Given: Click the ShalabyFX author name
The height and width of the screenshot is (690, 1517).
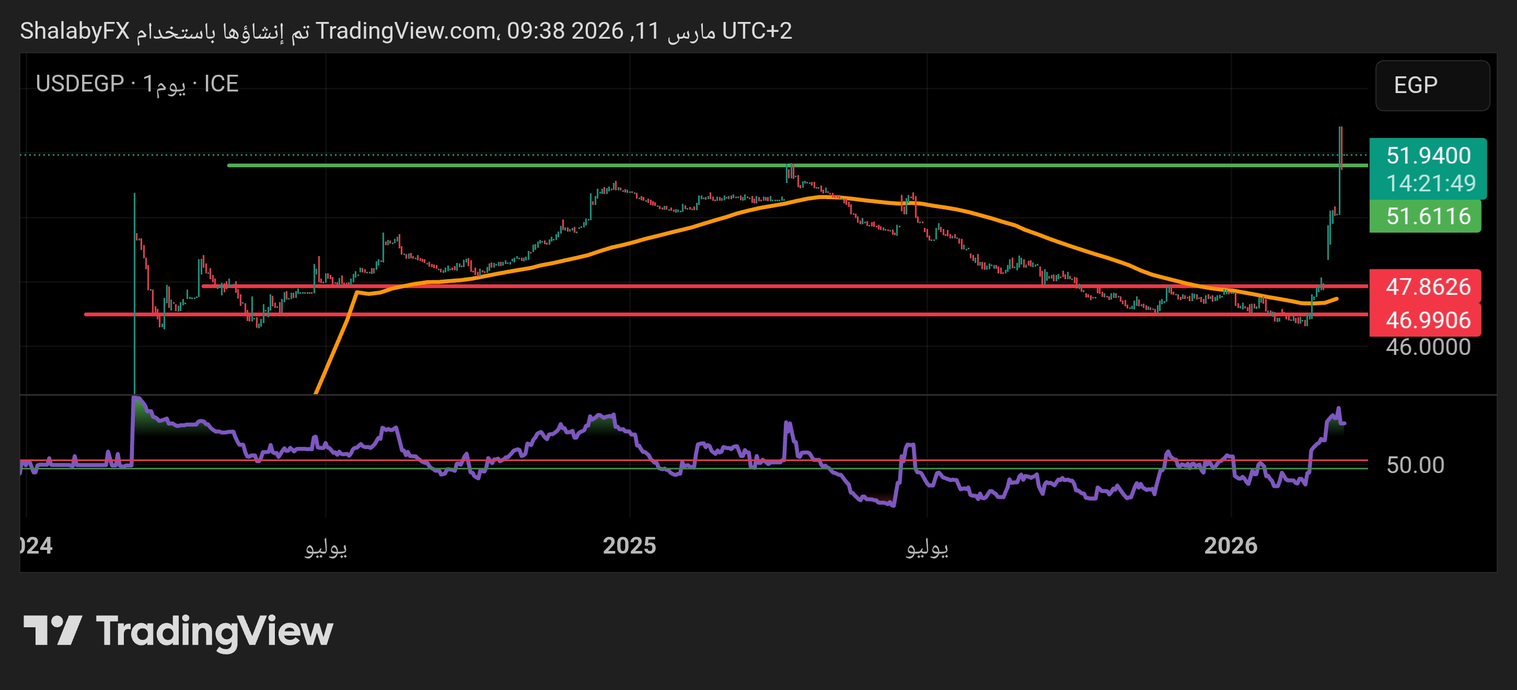Looking at the screenshot, I should [x=75, y=31].
